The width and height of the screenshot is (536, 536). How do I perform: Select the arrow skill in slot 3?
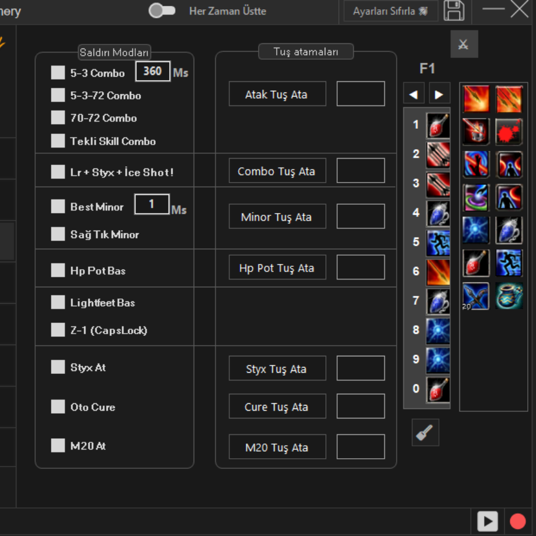pos(438,184)
